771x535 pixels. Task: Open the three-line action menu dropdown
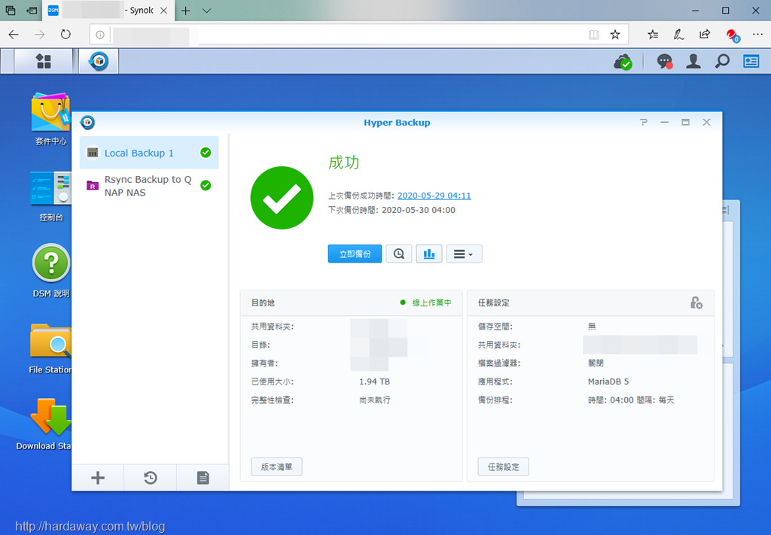pyautogui.click(x=464, y=254)
